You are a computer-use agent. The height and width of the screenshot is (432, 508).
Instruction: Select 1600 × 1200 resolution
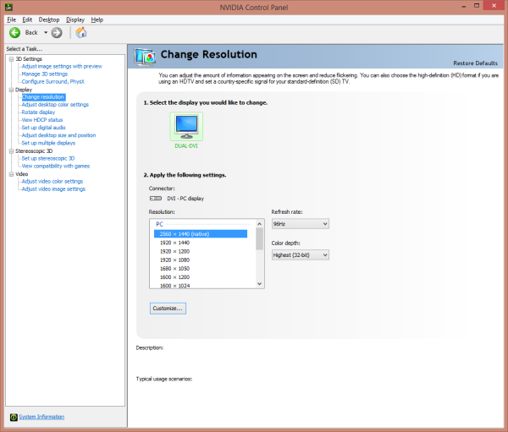[x=174, y=277]
